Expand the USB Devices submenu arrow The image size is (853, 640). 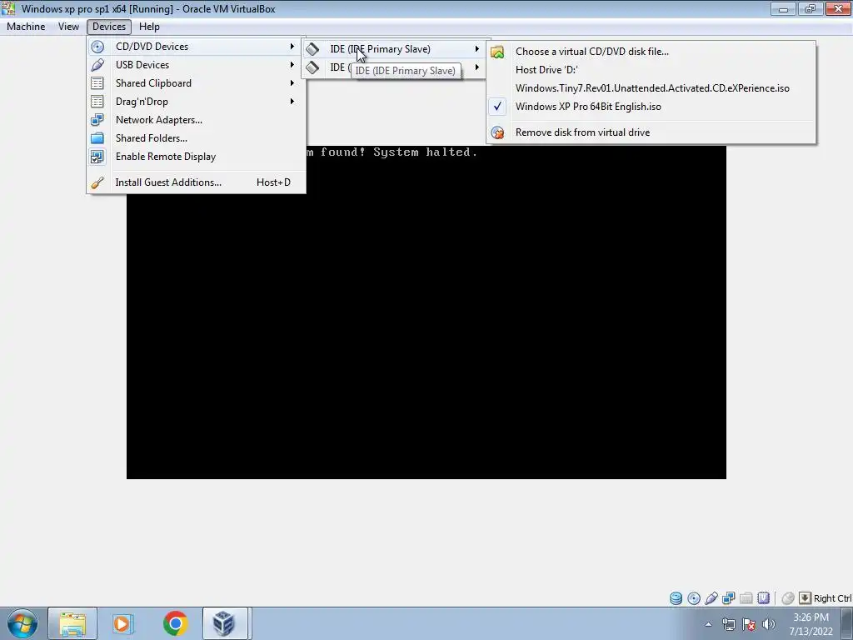pos(292,65)
